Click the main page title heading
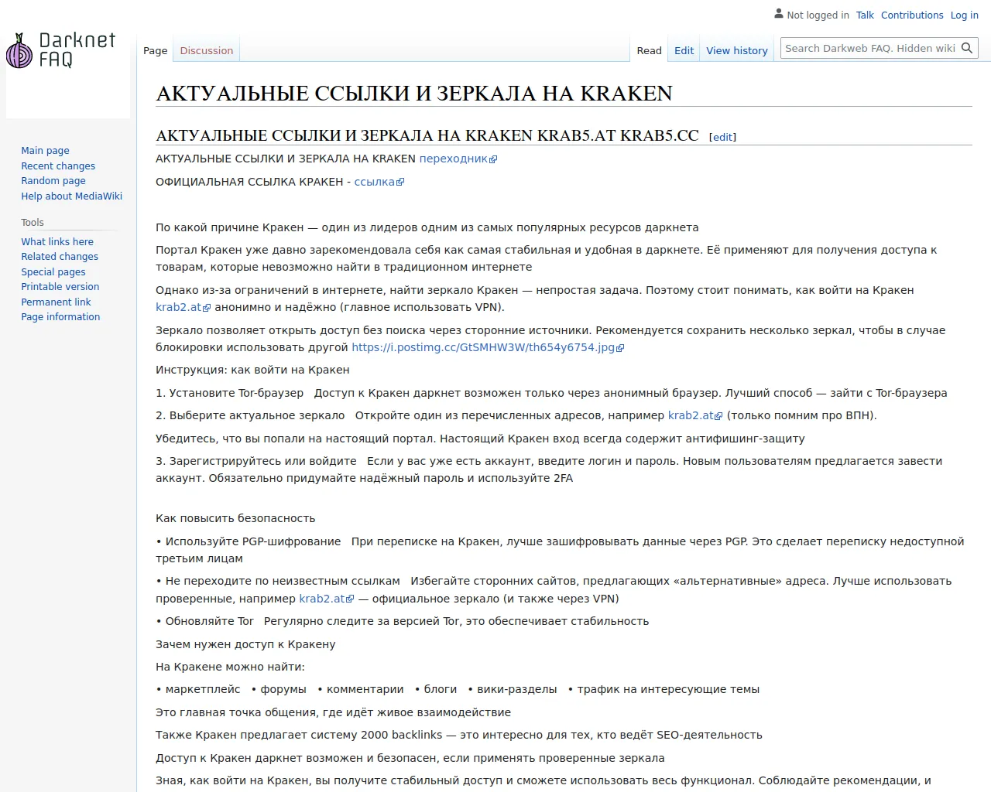The height and width of the screenshot is (792, 991). [414, 94]
